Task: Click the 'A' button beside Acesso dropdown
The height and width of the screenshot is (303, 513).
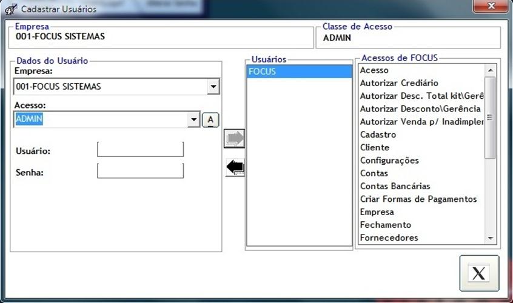Action: coord(210,120)
